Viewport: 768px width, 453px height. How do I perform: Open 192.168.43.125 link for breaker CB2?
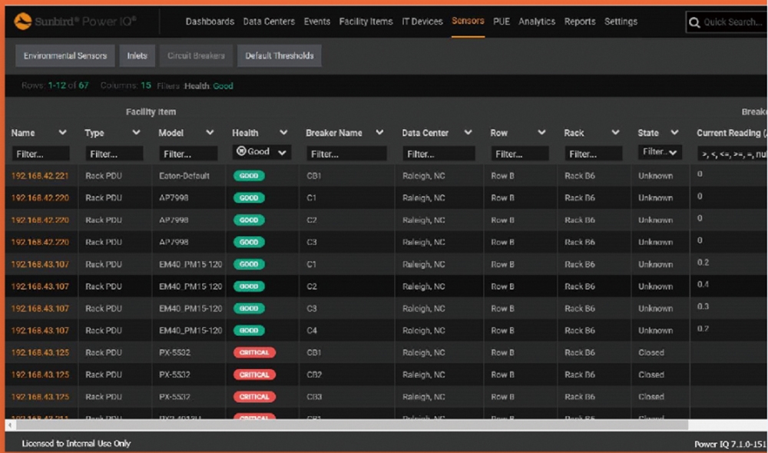(40, 375)
